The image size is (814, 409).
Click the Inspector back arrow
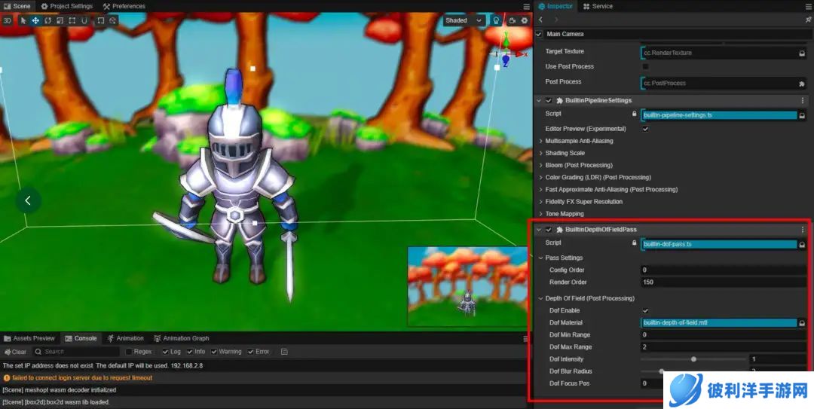tap(542, 20)
